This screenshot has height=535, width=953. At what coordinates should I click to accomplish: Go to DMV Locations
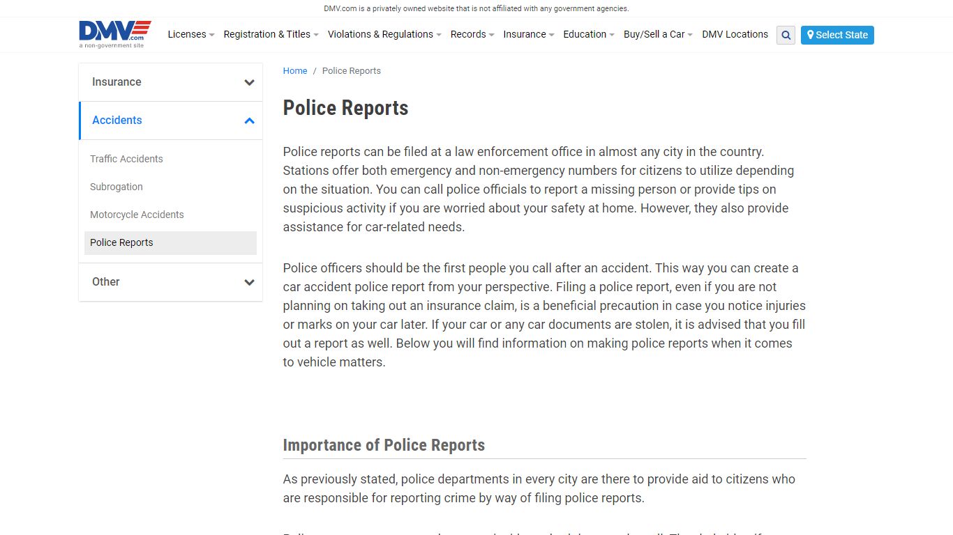(735, 34)
